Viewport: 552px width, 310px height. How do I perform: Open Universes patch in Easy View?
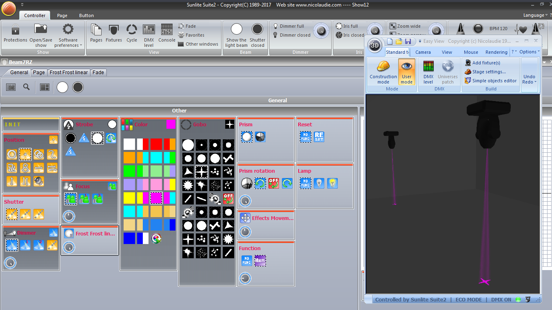pyautogui.click(x=448, y=72)
